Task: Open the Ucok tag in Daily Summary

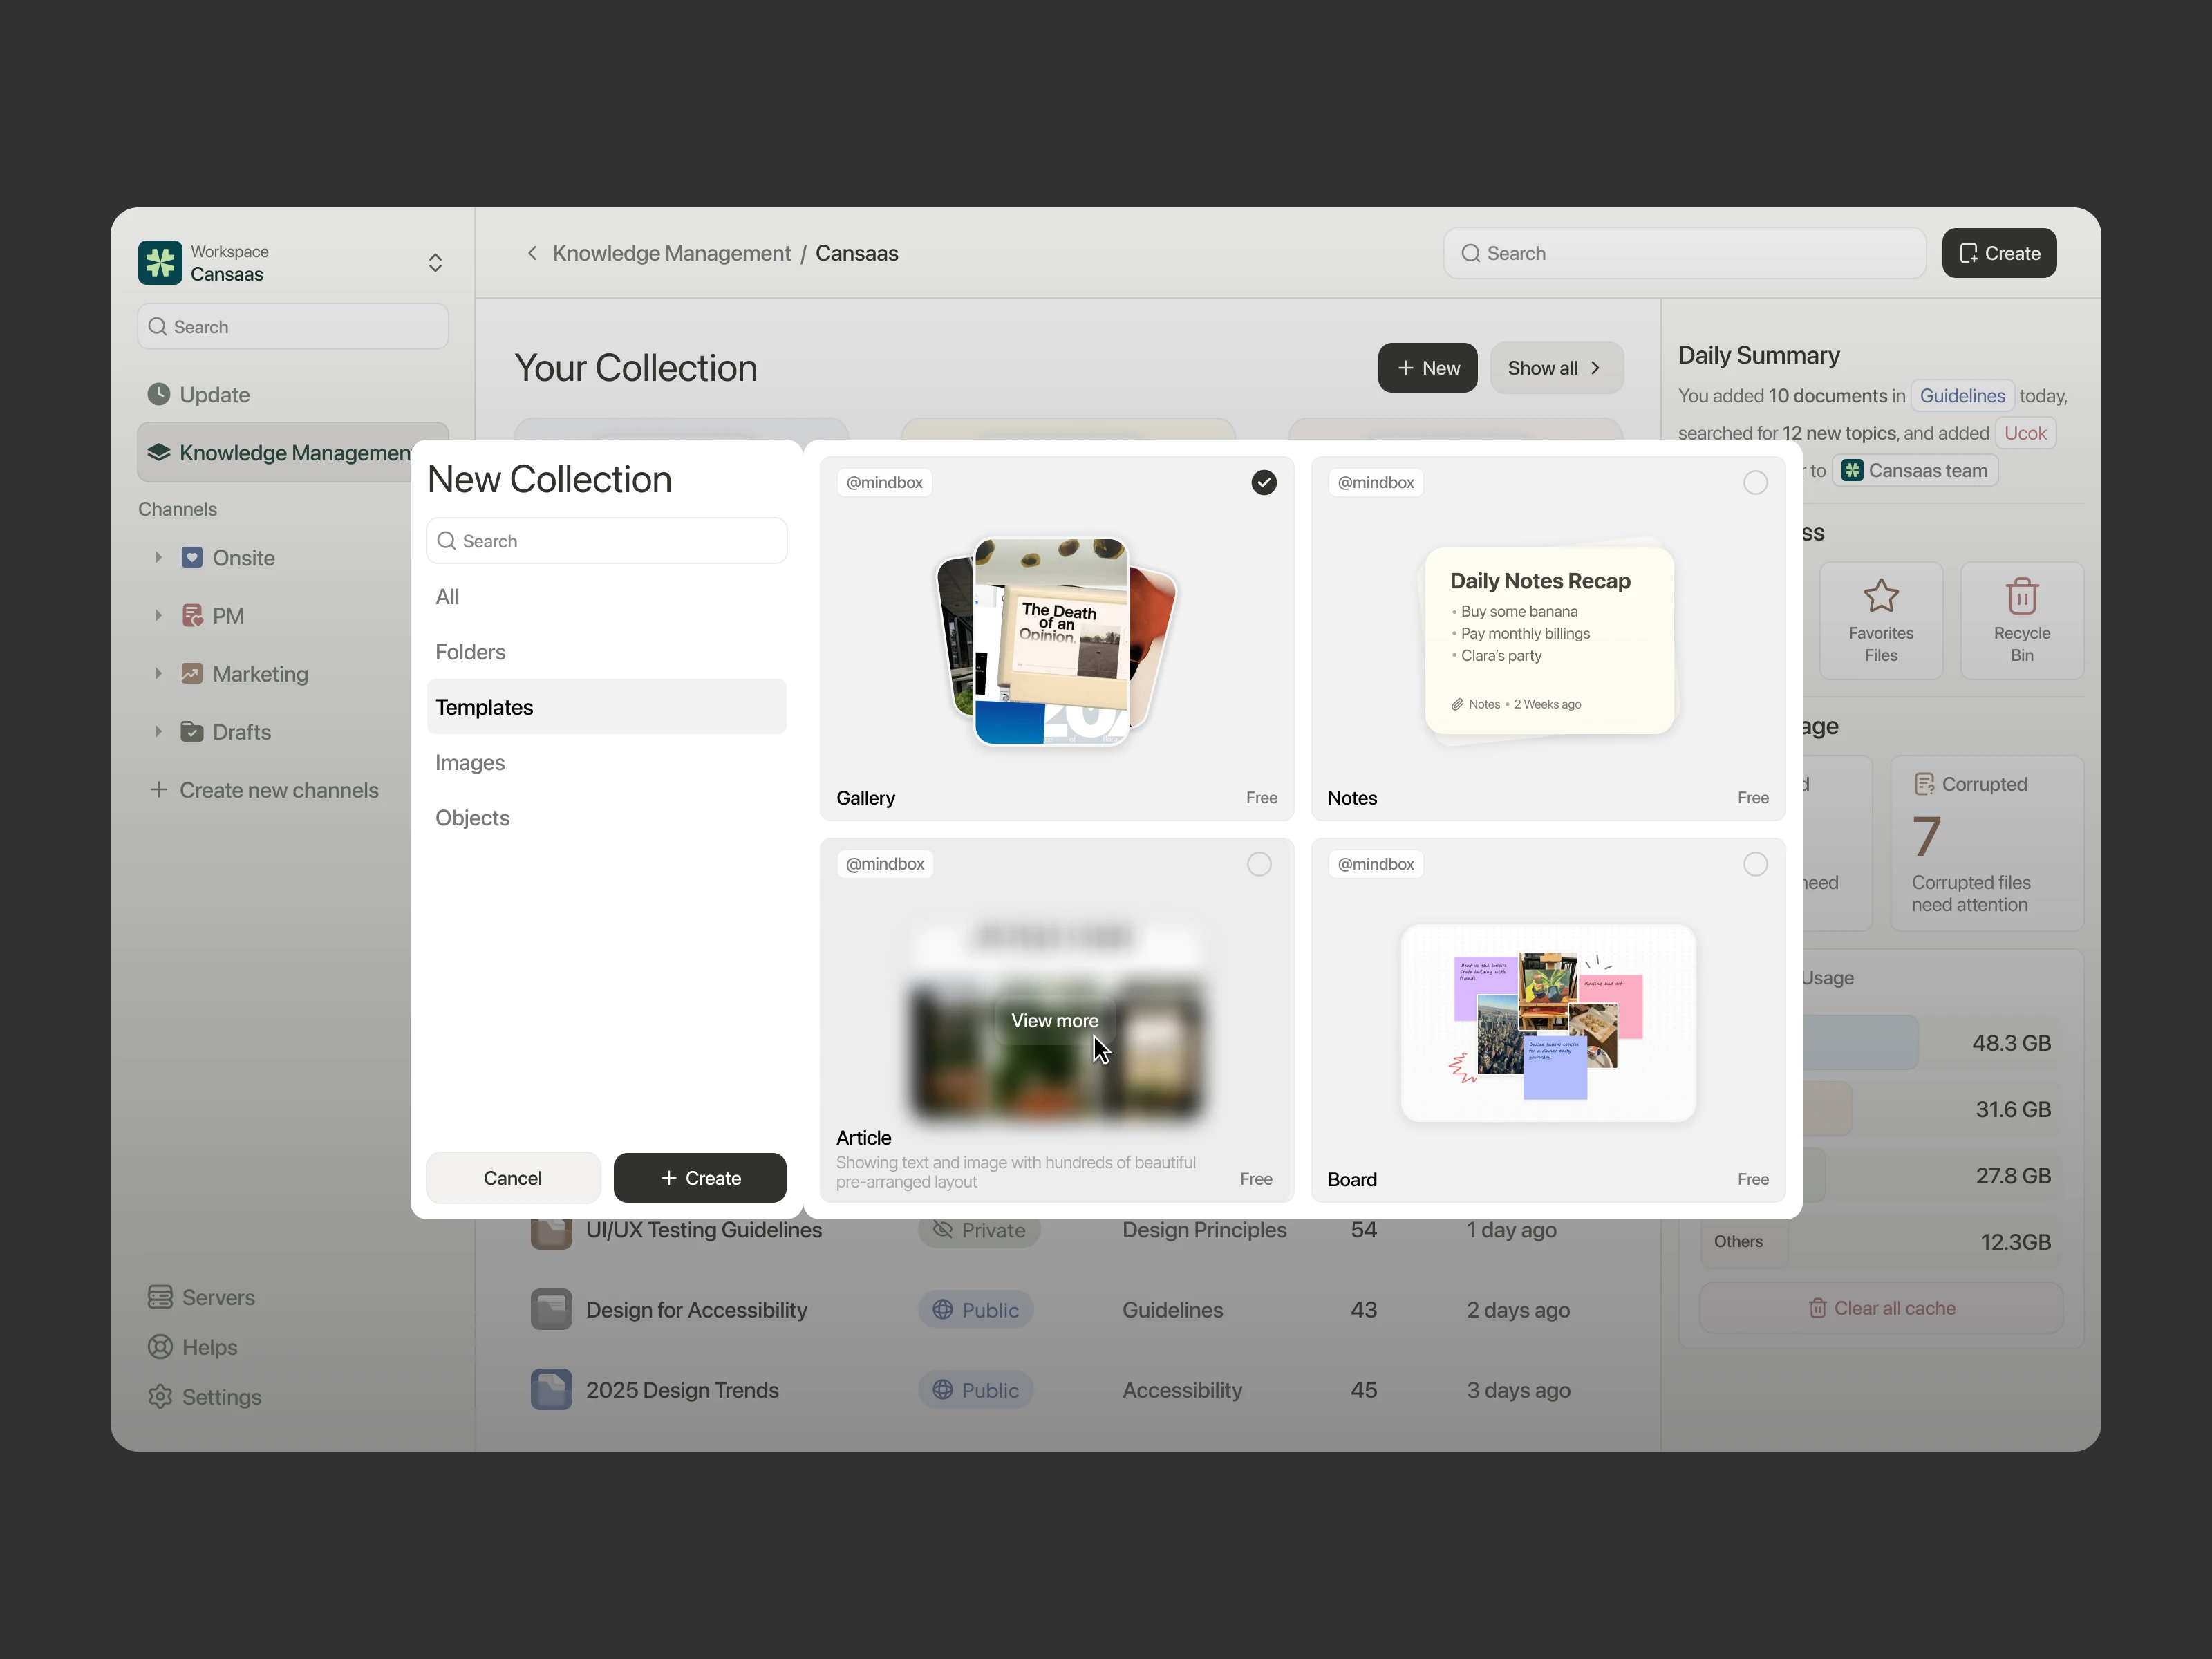Action: point(2025,433)
